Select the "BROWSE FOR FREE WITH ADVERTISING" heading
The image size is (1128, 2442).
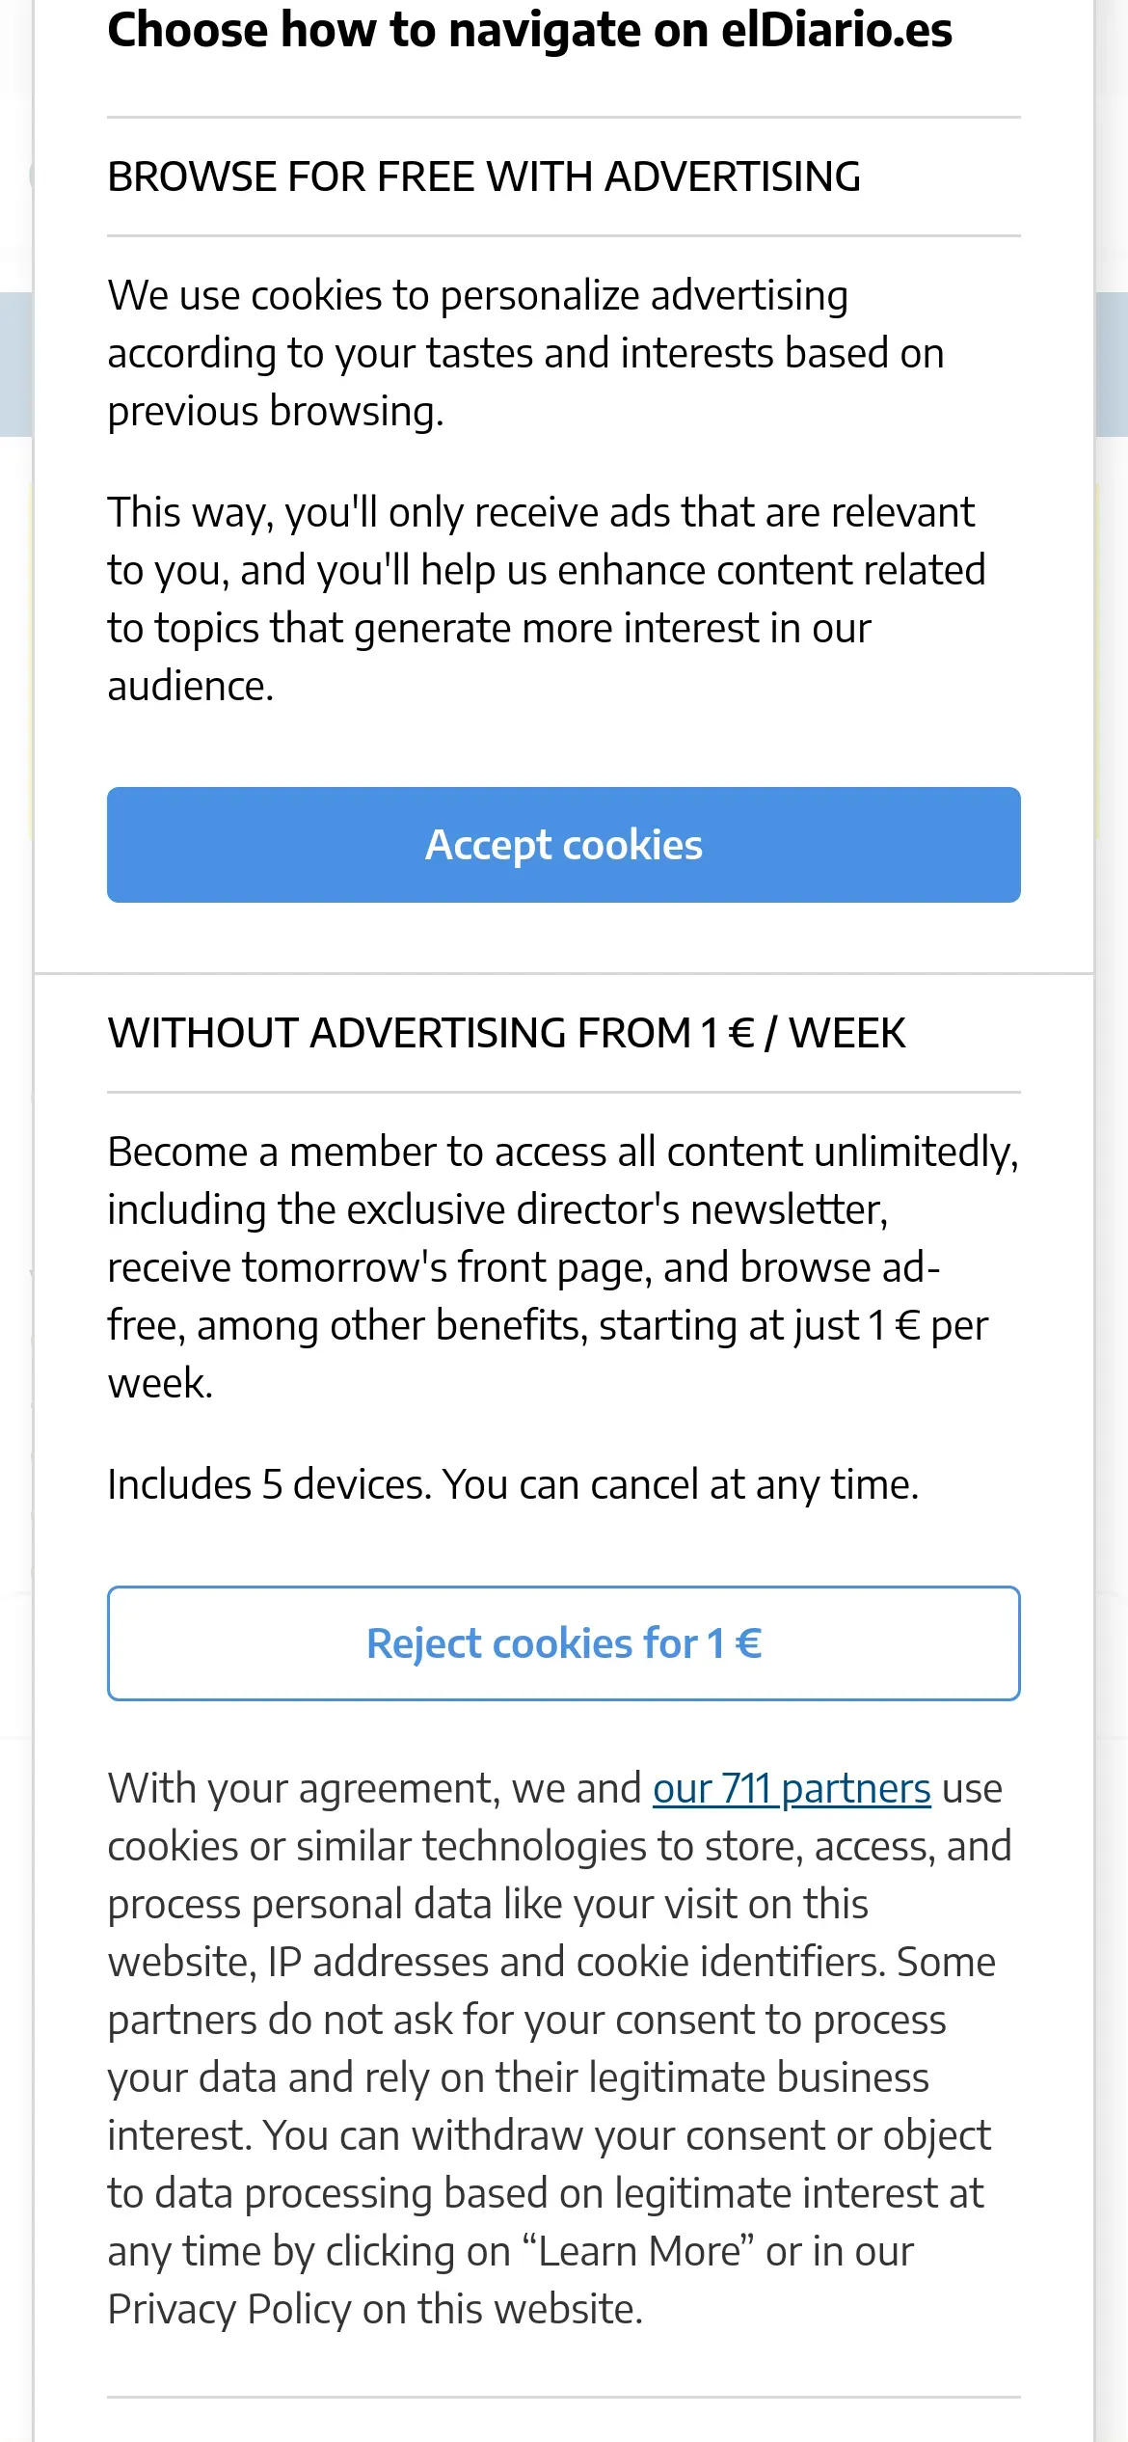tap(484, 177)
